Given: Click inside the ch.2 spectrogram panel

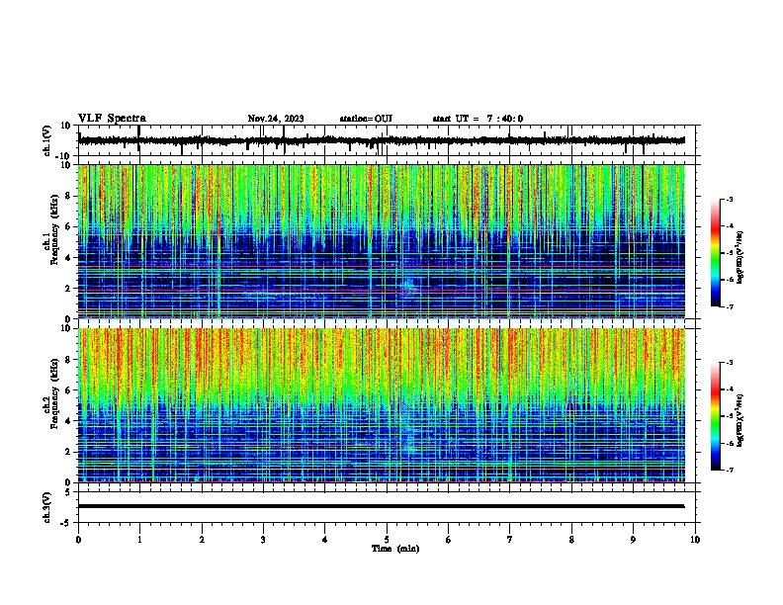Looking at the screenshot, I should 381,405.
